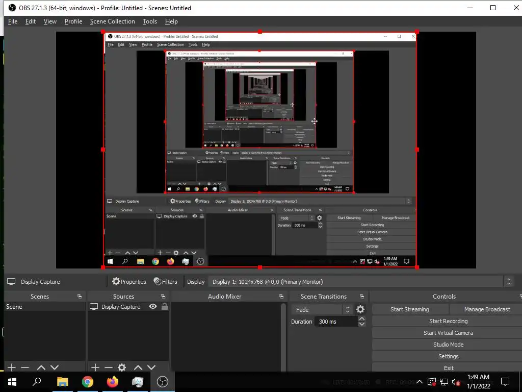Open File Explorer from taskbar
Image resolution: width=522 pixels, height=392 pixels.
[62, 382]
